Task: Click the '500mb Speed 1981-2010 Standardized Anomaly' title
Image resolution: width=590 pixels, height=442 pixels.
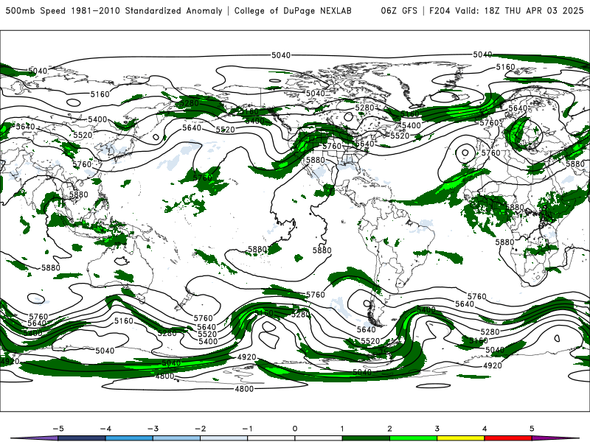Action: coord(114,10)
